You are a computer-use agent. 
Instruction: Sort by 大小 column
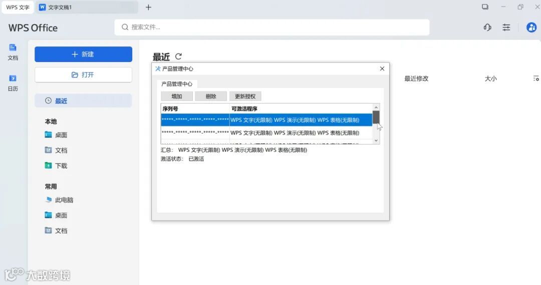490,78
